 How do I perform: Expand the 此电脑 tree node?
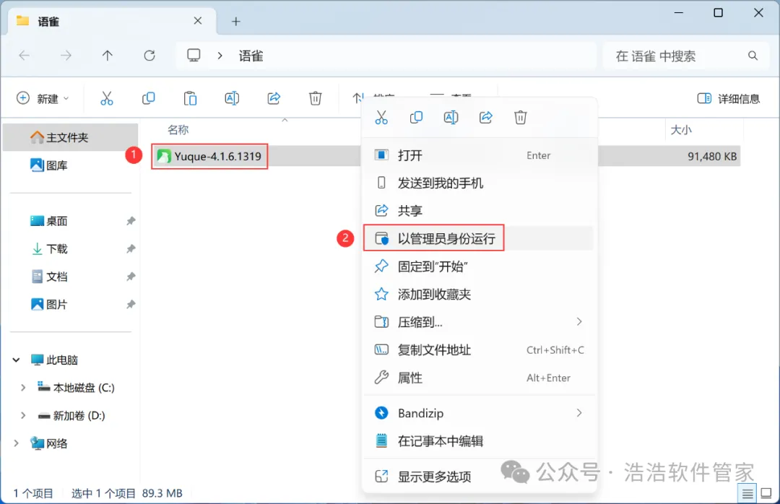pyautogui.click(x=17, y=360)
